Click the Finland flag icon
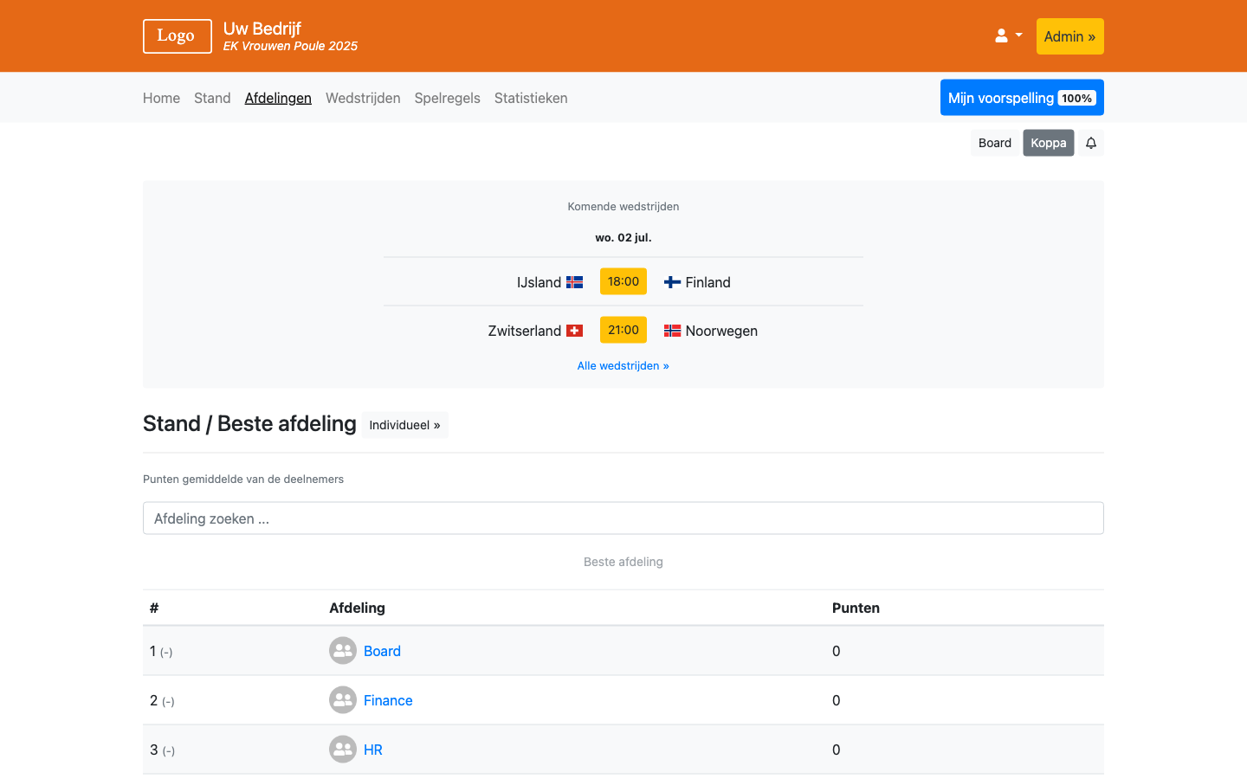This screenshot has width=1247, height=779. pos(672,282)
